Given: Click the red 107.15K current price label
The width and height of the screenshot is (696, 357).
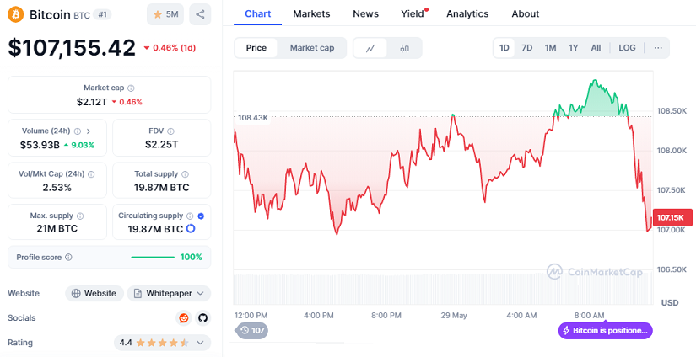Looking at the screenshot, I should click(672, 217).
